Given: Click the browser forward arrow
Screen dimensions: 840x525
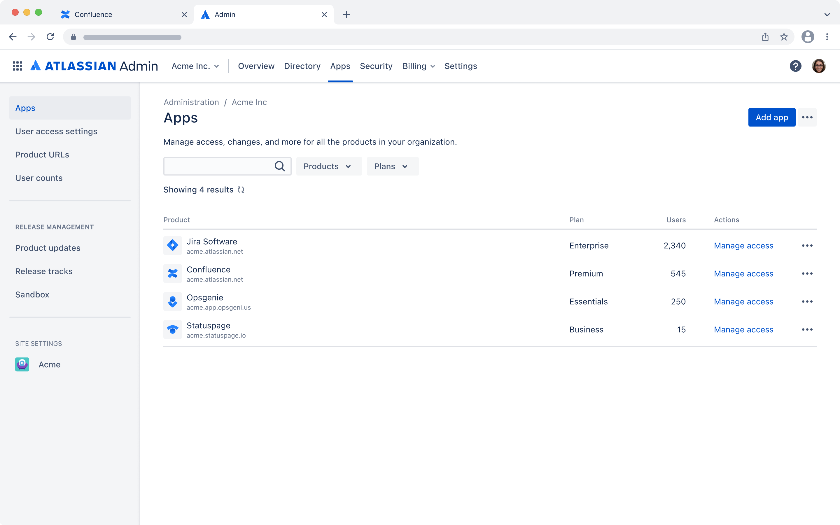Looking at the screenshot, I should click(31, 37).
